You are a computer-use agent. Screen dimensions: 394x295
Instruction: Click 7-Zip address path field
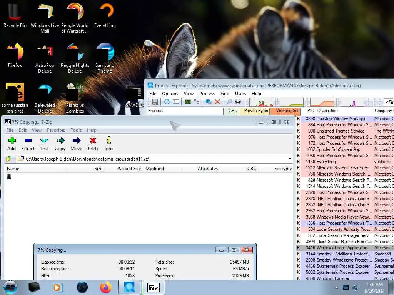pyautogui.click(x=155, y=159)
